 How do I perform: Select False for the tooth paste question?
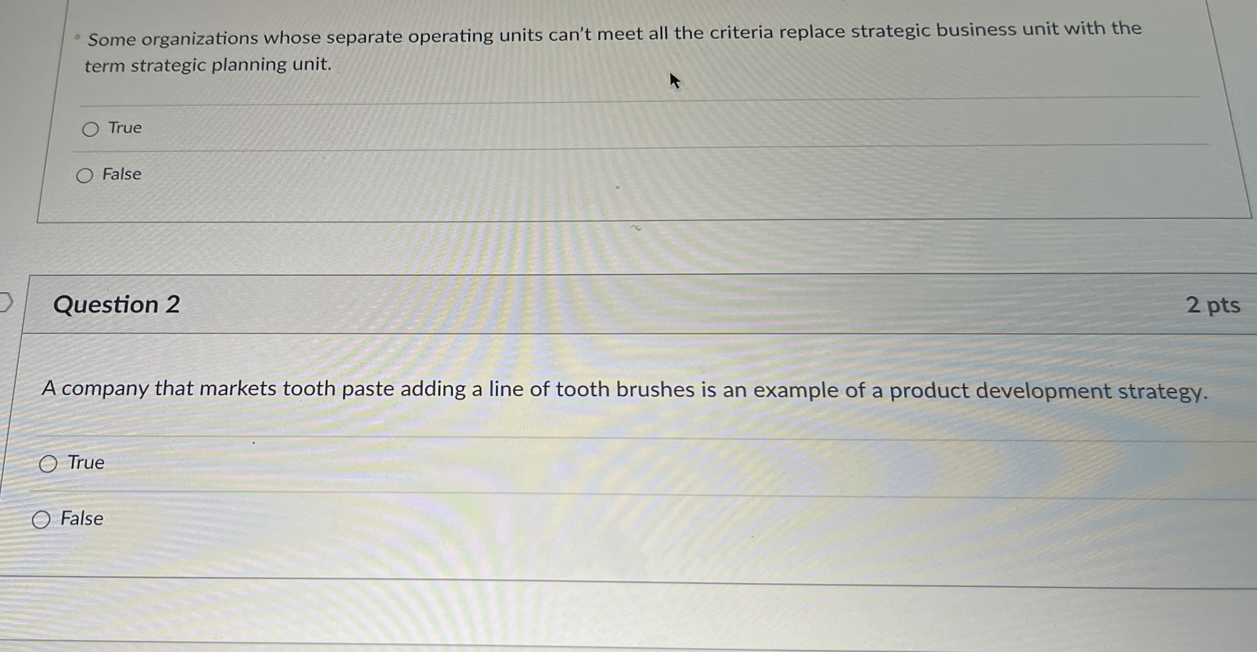pyautogui.click(x=43, y=519)
